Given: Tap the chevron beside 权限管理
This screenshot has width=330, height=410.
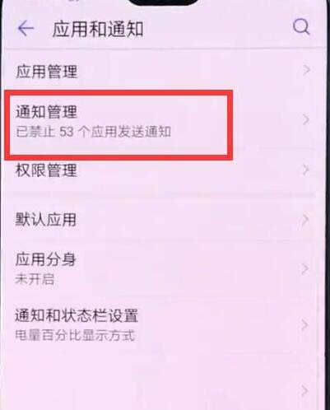Looking at the screenshot, I should click(x=306, y=170).
